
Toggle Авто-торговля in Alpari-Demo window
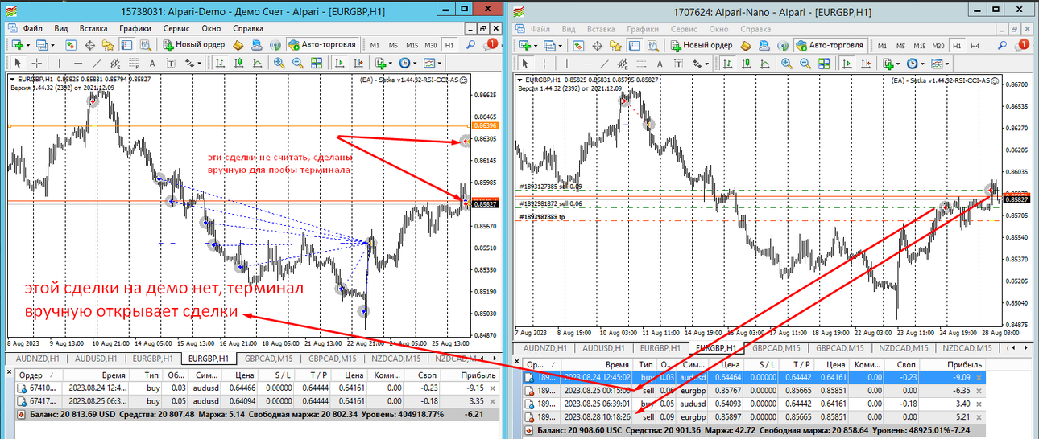(x=323, y=45)
